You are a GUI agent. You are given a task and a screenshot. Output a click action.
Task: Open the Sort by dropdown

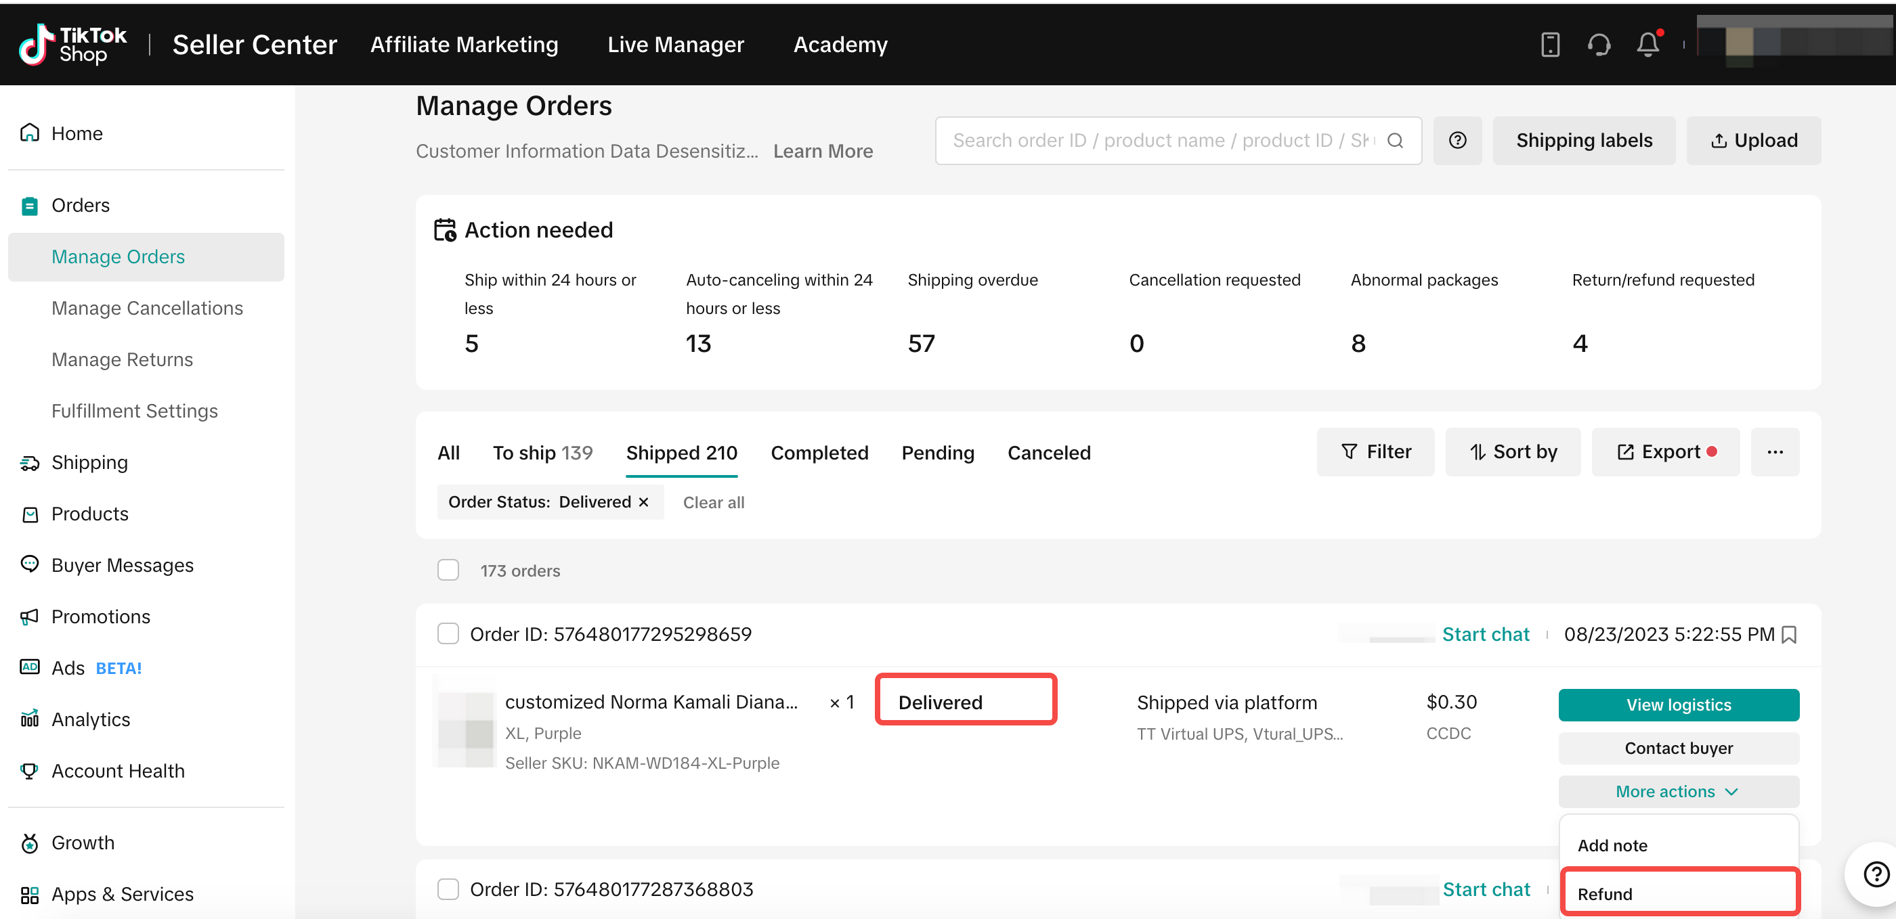tap(1513, 452)
